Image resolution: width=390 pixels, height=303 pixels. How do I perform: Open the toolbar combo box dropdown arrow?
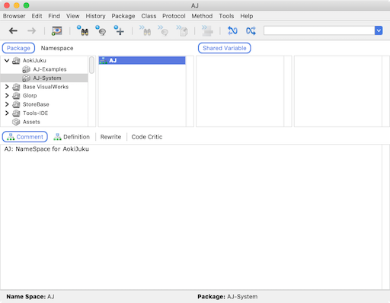tap(379, 30)
